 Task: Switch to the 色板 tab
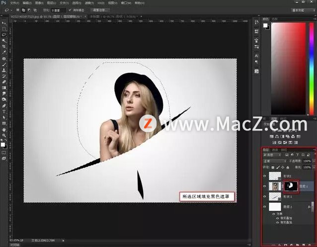[x=275, y=19]
